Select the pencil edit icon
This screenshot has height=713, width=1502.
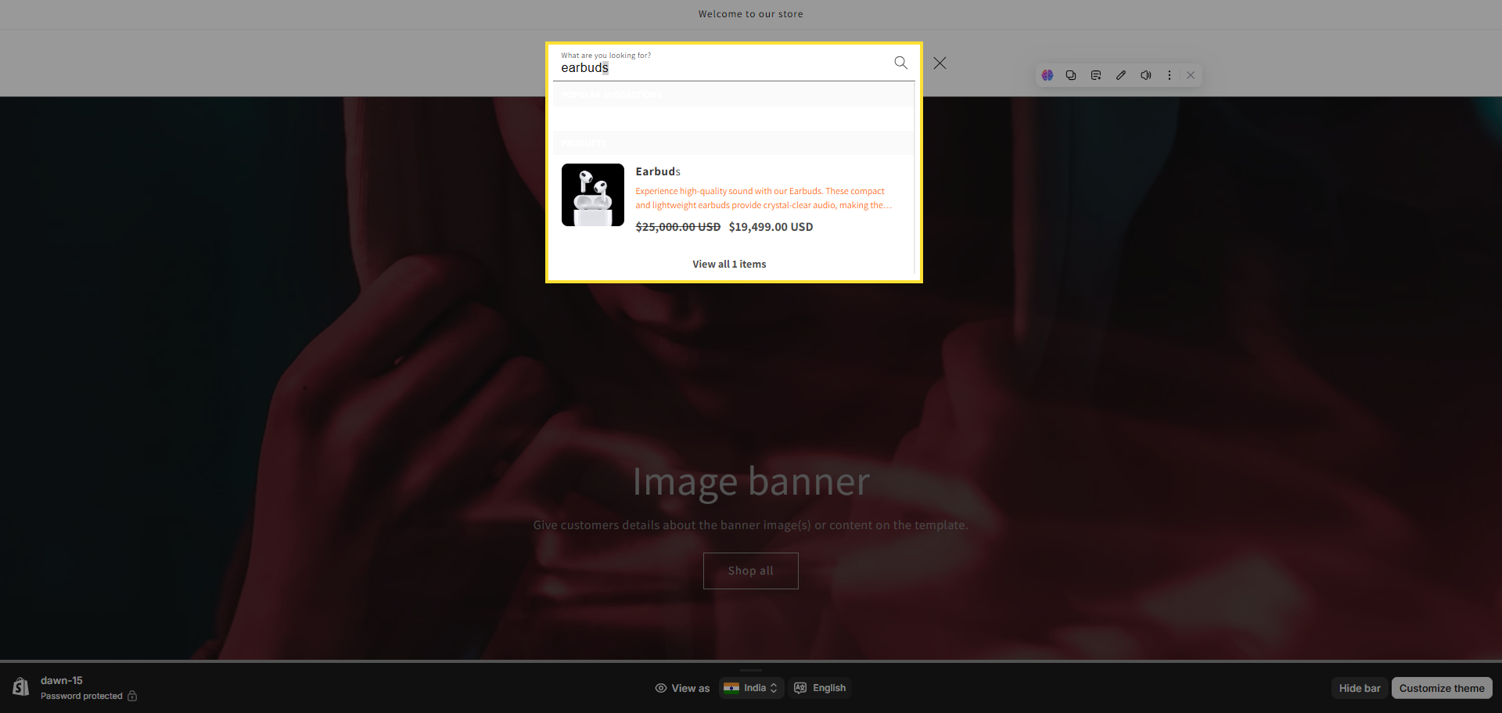click(x=1121, y=75)
